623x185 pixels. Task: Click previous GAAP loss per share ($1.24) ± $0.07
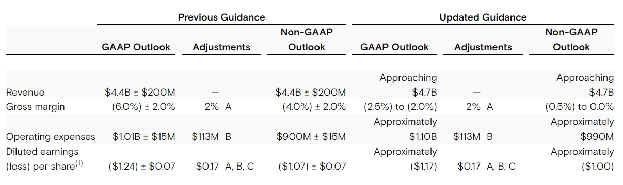click(x=142, y=166)
